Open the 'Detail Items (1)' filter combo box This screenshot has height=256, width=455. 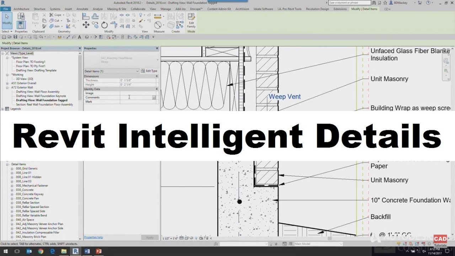pos(112,71)
